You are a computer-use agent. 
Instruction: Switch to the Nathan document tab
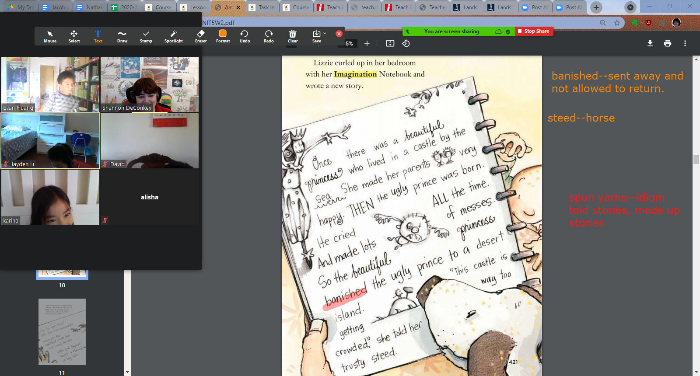tap(90, 7)
